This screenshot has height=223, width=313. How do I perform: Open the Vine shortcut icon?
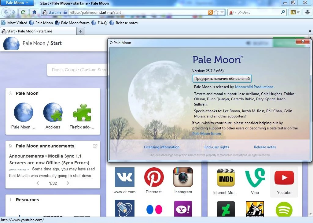pos(255,177)
